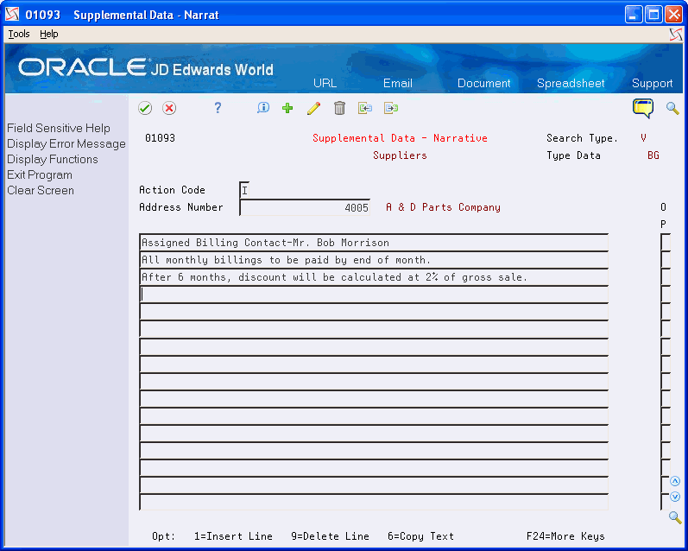The width and height of the screenshot is (688, 551).
Task: Click the F24=More Keys text
Action: (565, 536)
